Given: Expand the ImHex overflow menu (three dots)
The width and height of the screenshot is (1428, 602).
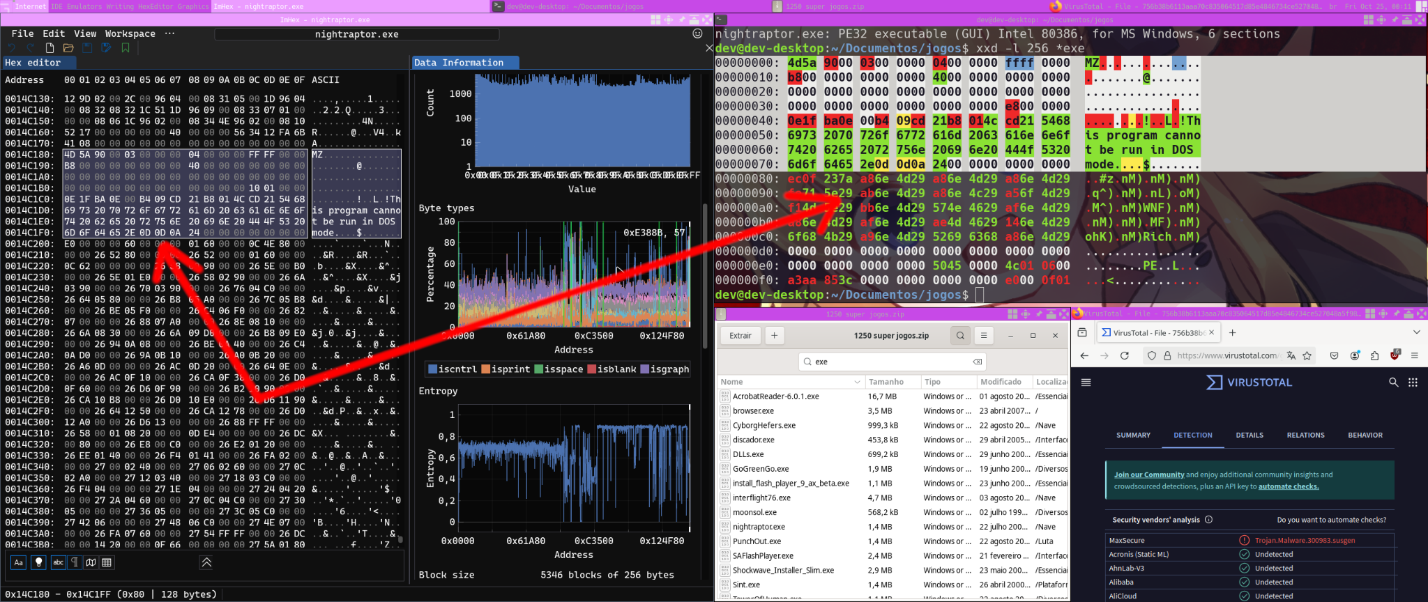Looking at the screenshot, I should point(169,33).
